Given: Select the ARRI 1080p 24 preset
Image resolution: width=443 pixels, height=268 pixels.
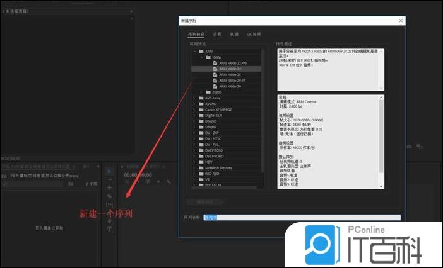Looking at the screenshot, I should tap(226, 69).
